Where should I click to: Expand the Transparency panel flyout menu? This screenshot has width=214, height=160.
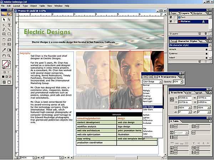tap(183, 76)
